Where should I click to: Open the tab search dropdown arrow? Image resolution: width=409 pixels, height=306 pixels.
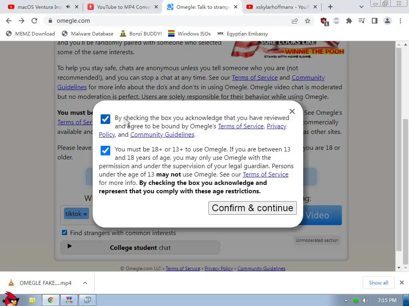click(x=361, y=7)
